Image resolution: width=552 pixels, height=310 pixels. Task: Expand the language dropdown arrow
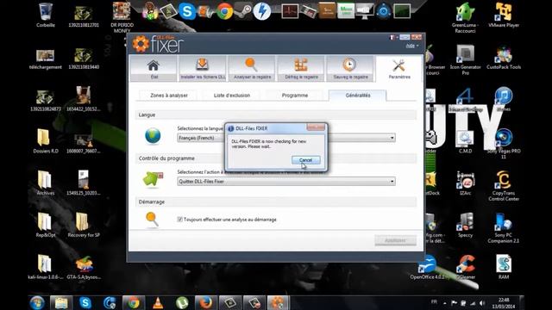coord(392,138)
